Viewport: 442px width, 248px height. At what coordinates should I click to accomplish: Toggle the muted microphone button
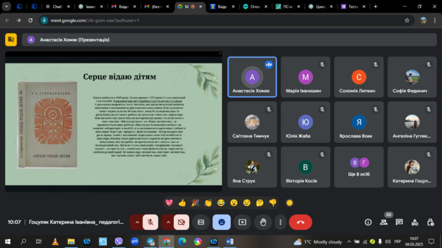click(150, 222)
